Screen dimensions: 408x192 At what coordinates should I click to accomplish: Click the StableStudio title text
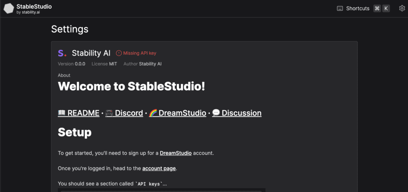click(34, 7)
